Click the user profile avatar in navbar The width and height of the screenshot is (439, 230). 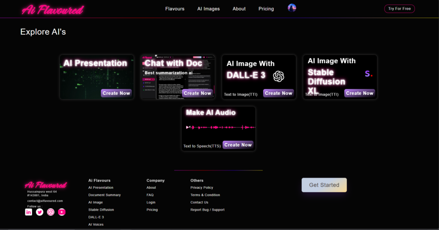point(292,8)
